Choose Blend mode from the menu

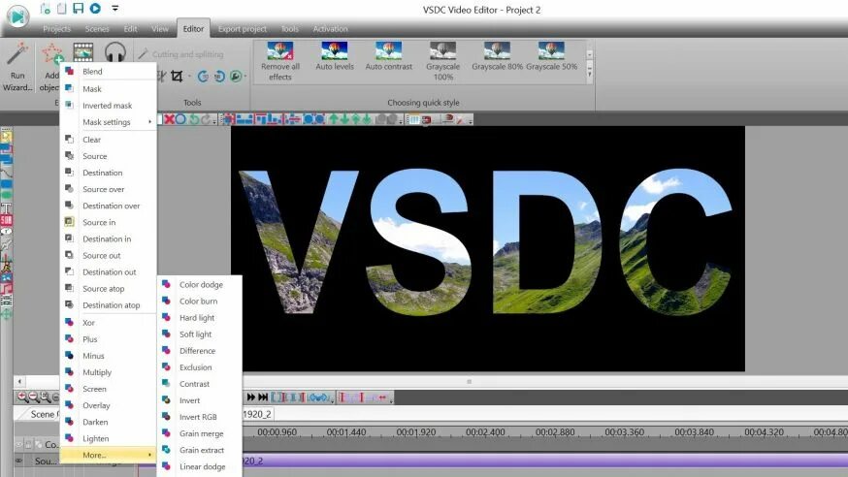click(x=108, y=72)
